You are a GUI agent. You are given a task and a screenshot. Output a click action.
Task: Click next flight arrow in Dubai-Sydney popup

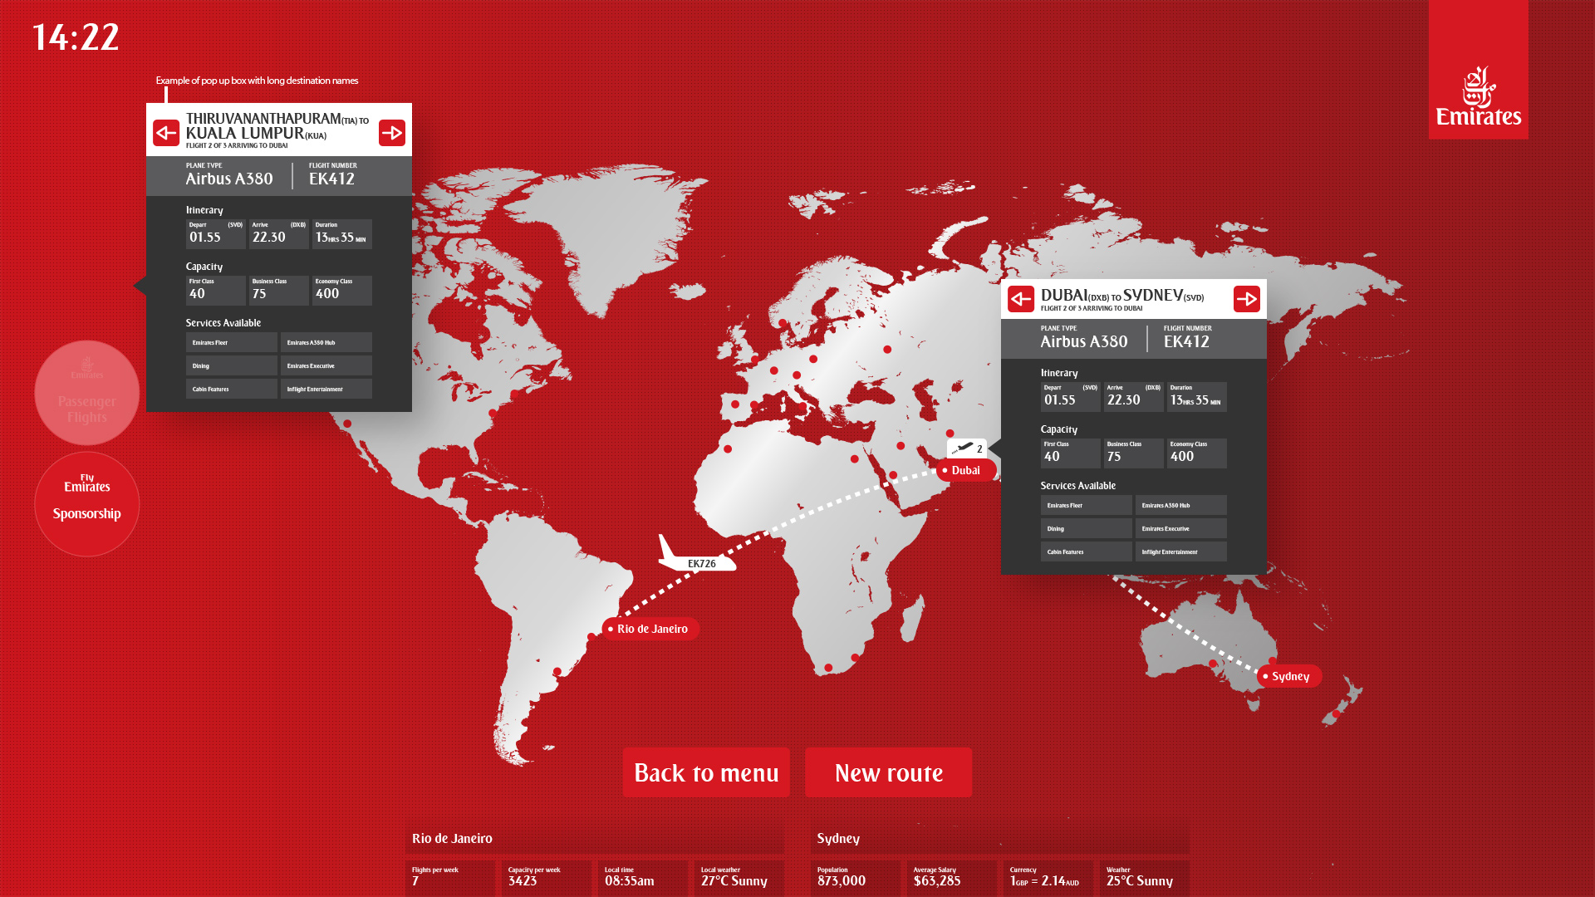tap(1247, 299)
